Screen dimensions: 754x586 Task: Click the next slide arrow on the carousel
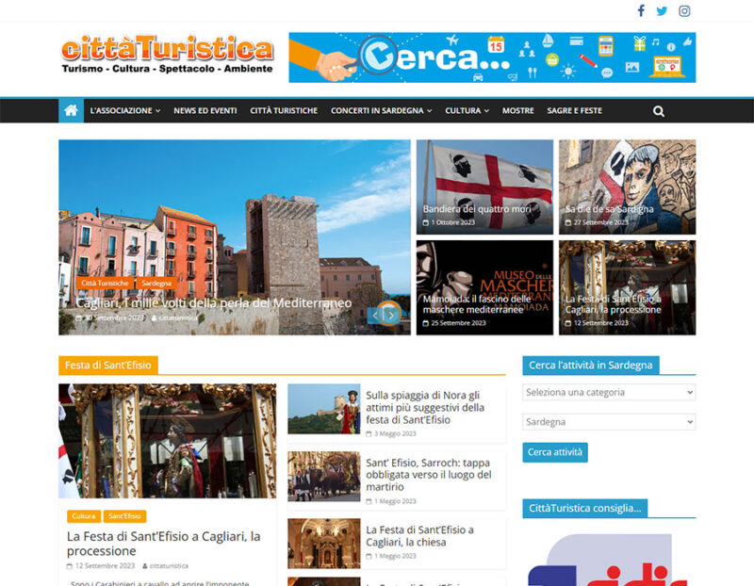391,316
